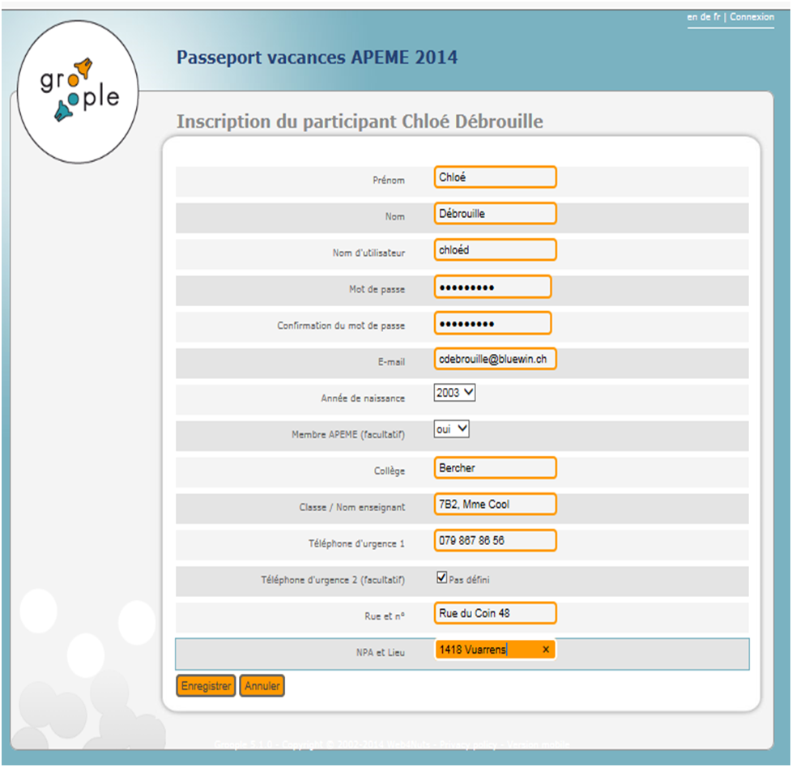Click the Classe / Nom enseignant field
This screenshot has width=792, height=767.
[x=495, y=505]
